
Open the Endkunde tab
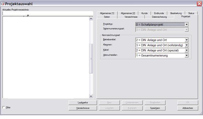(x=159, y=13)
